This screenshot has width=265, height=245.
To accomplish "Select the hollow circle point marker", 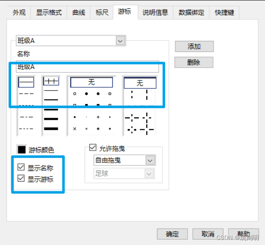I will (75, 94).
